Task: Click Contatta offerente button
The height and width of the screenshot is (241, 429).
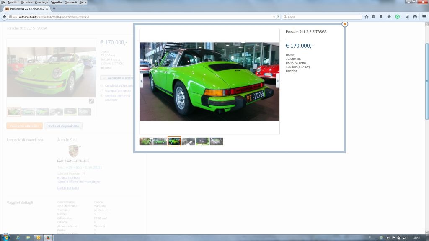Action: (24, 126)
